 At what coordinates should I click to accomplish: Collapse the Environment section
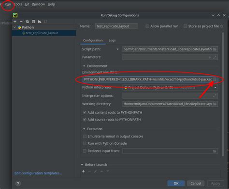point(84,66)
